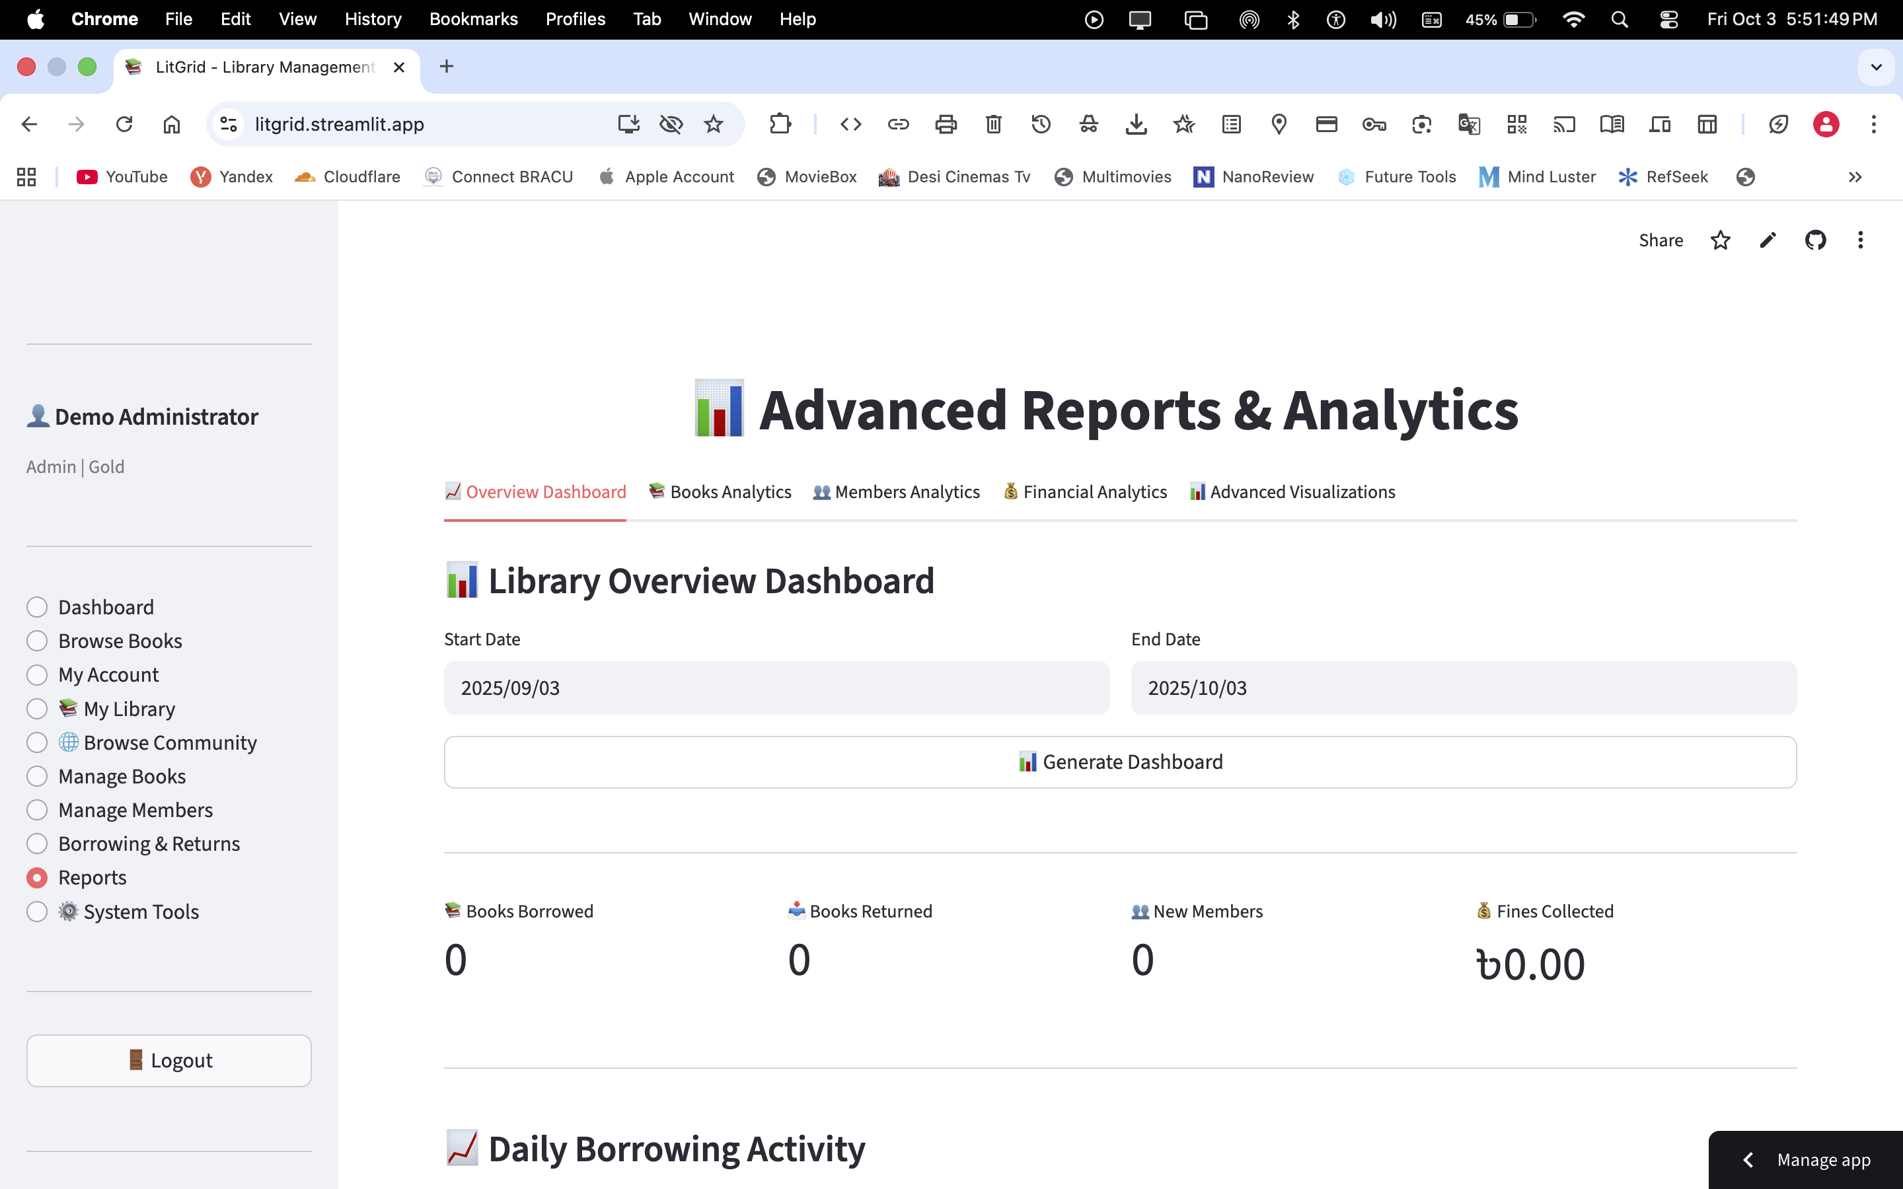The width and height of the screenshot is (1903, 1189).
Task: Show hidden bookmarks overflow chevron
Action: (x=1855, y=177)
